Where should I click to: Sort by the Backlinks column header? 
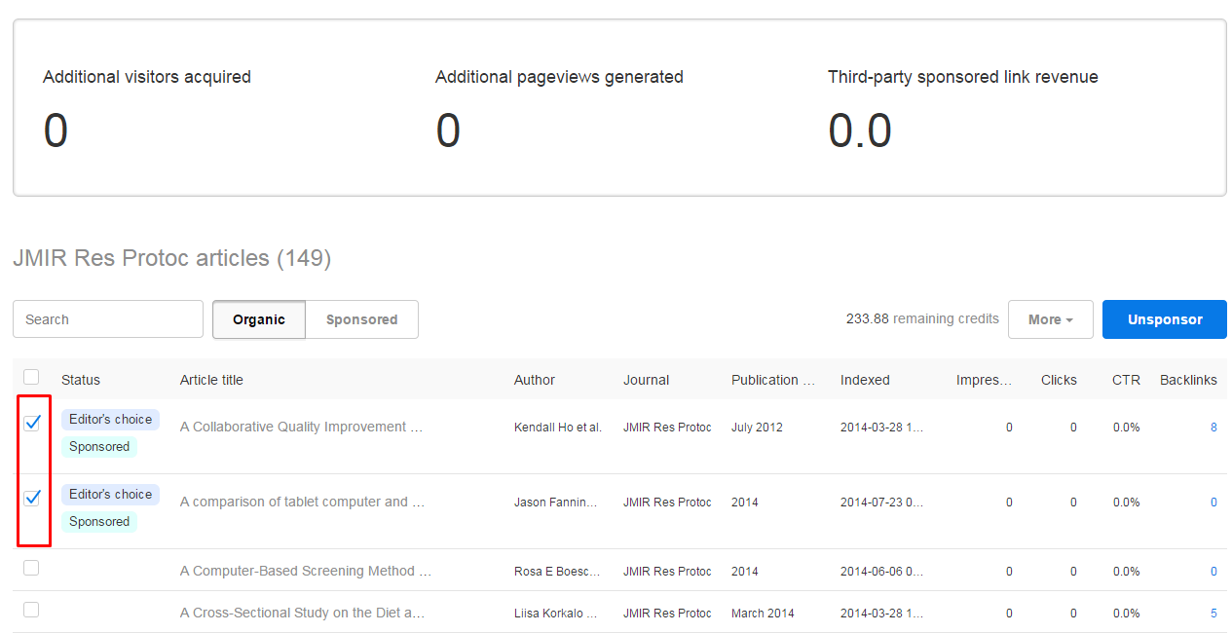(x=1188, y=380)
